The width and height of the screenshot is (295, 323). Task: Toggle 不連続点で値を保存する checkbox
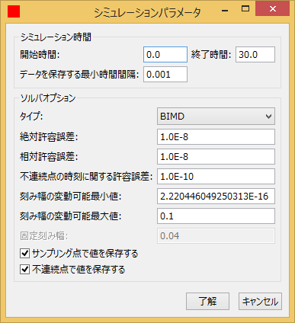[24, 270]
